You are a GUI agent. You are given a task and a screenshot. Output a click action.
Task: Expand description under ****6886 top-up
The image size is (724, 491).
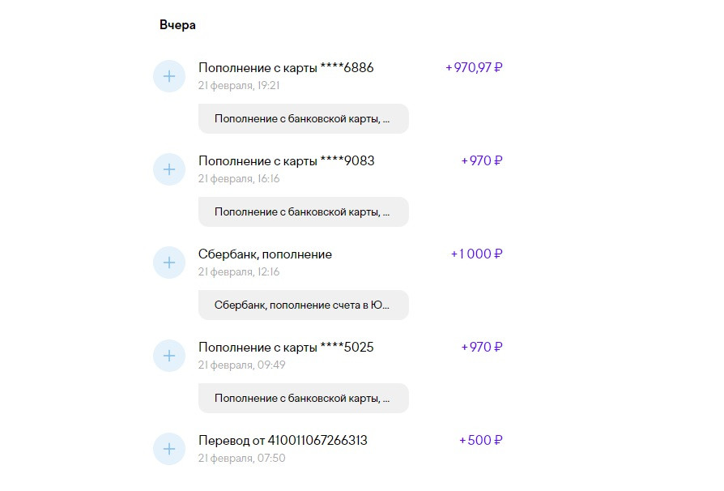(304, 119)
